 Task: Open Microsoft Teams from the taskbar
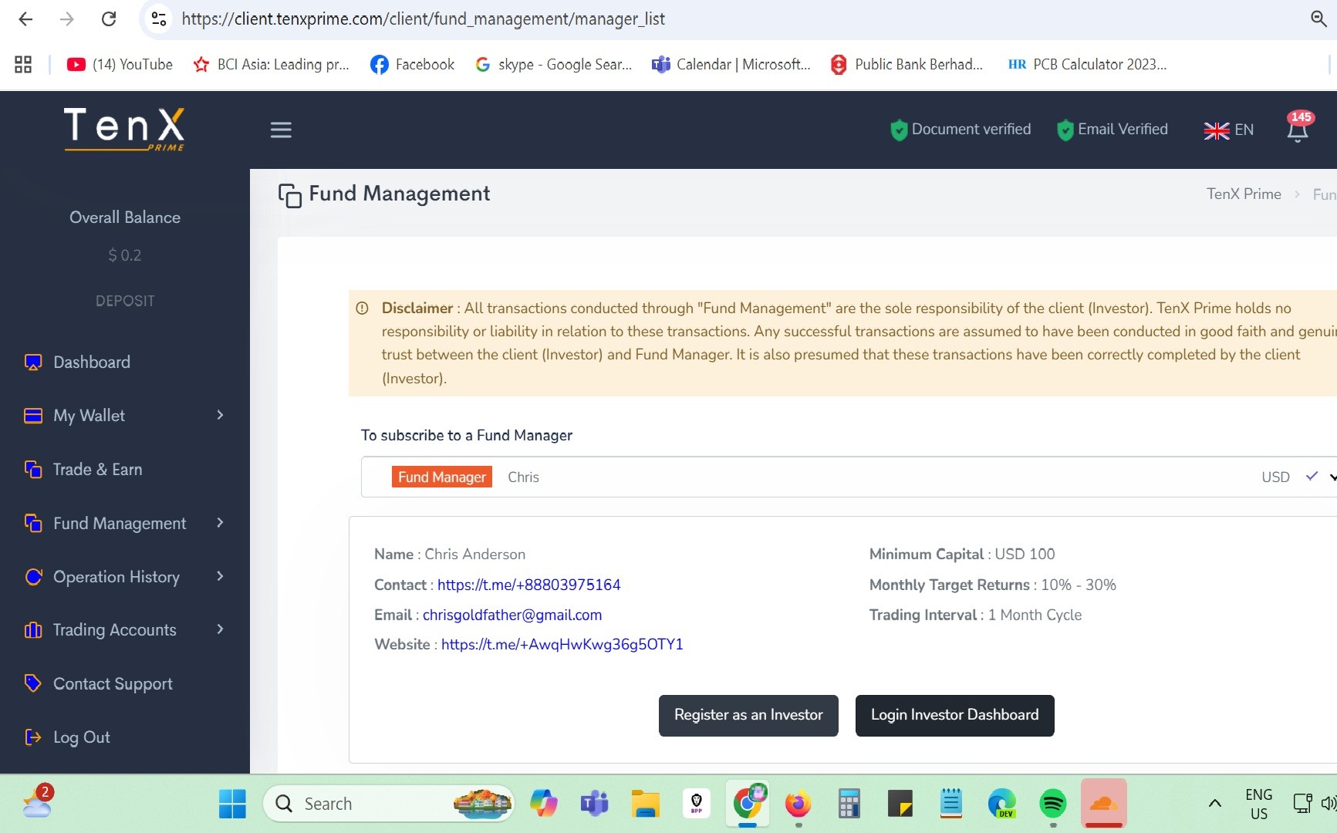tap(594, 804)
